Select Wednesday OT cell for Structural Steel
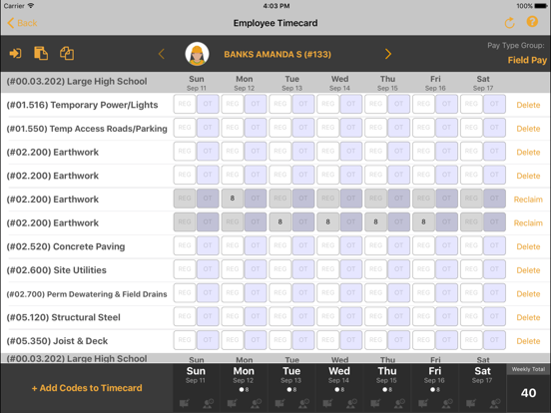551x413 pixels. (x=351, y=316)
